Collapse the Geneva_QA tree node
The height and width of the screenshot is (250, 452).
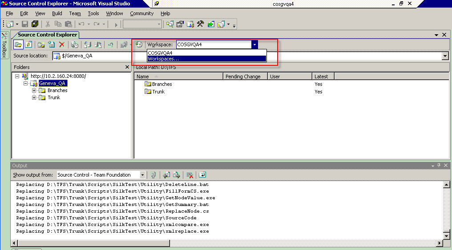[x=26, y=83]
